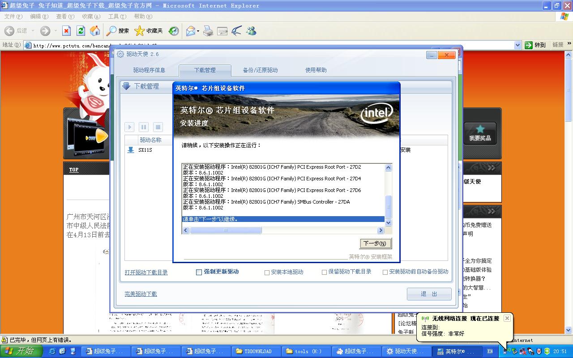Close the wireless connection balloon notification

(x=507, y=318)
